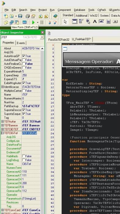Click the New Items toolbar icon

[x=6, y=16]
